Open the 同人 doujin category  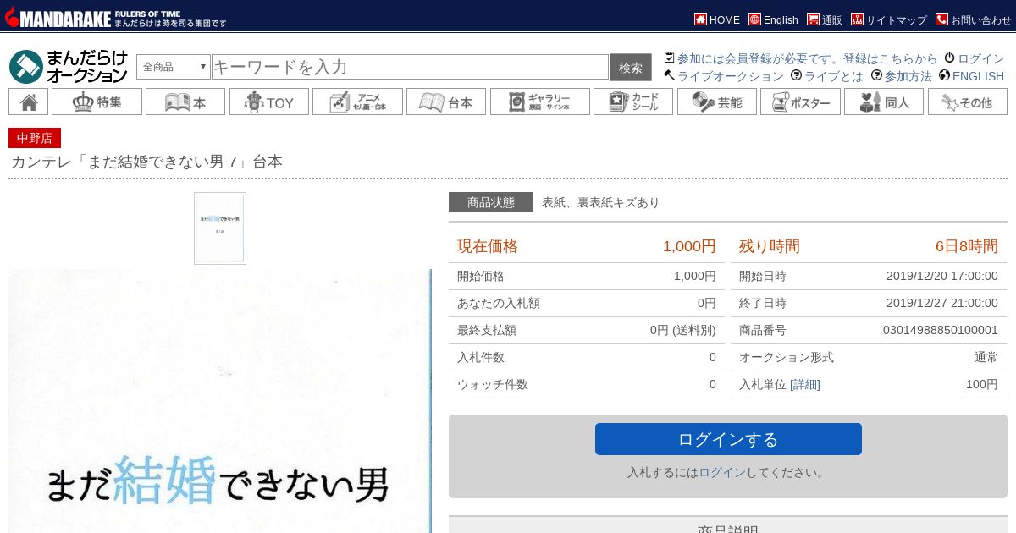884,102
